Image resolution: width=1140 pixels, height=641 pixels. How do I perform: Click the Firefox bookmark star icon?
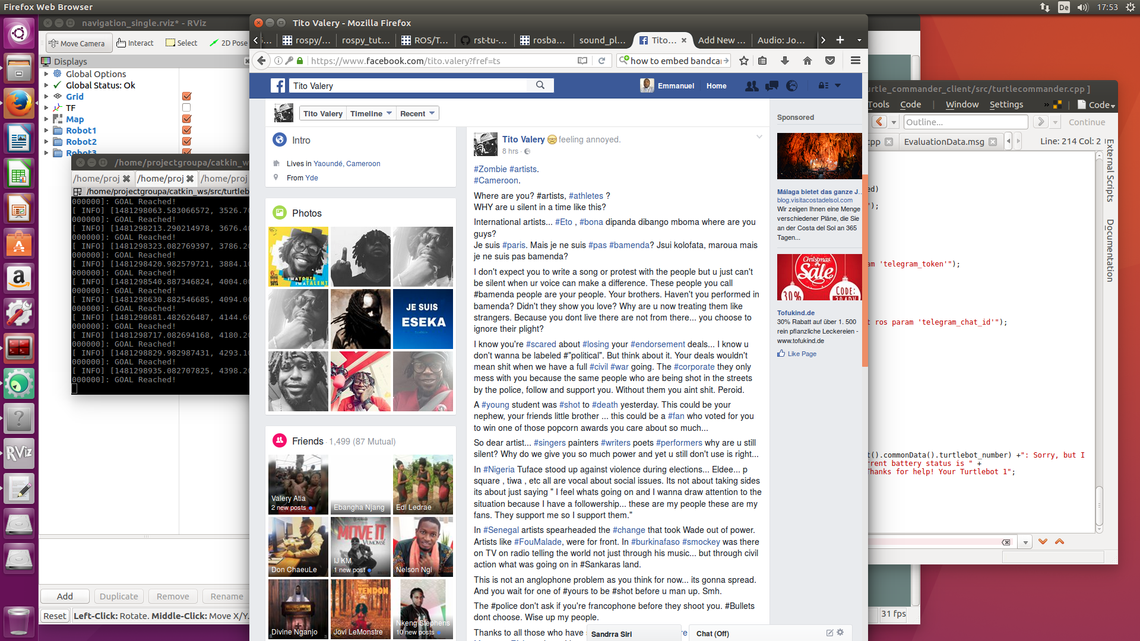tap(744, 61)
